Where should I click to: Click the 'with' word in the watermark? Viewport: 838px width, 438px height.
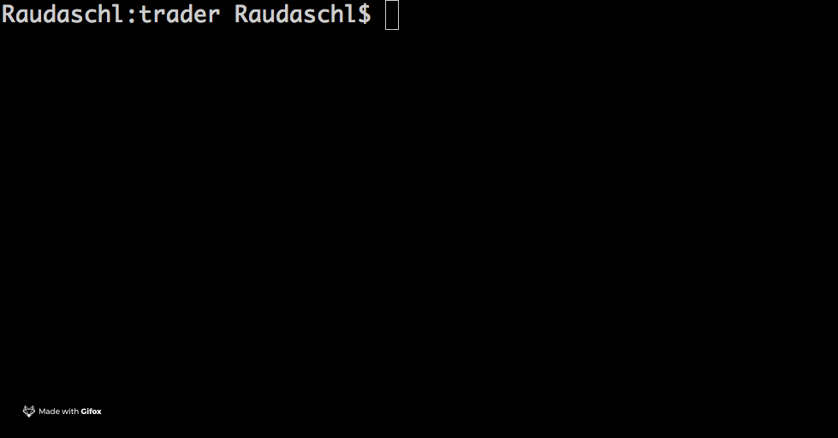pyautogui.click(x=70, y=411)
